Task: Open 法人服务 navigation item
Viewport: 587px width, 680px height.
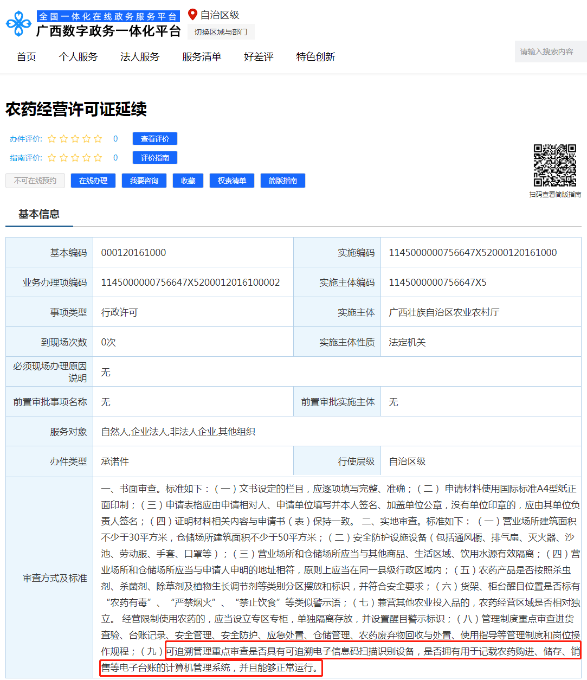Action: pos(140,57)
